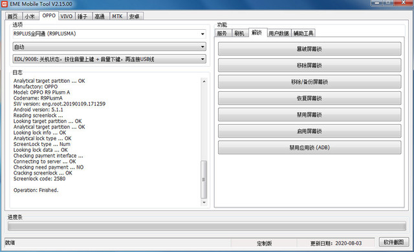Click the 'SW version: eng.root.20190109.171259' line
The height and width of the screenshot is (252, 414).
(x=60, y=104)
